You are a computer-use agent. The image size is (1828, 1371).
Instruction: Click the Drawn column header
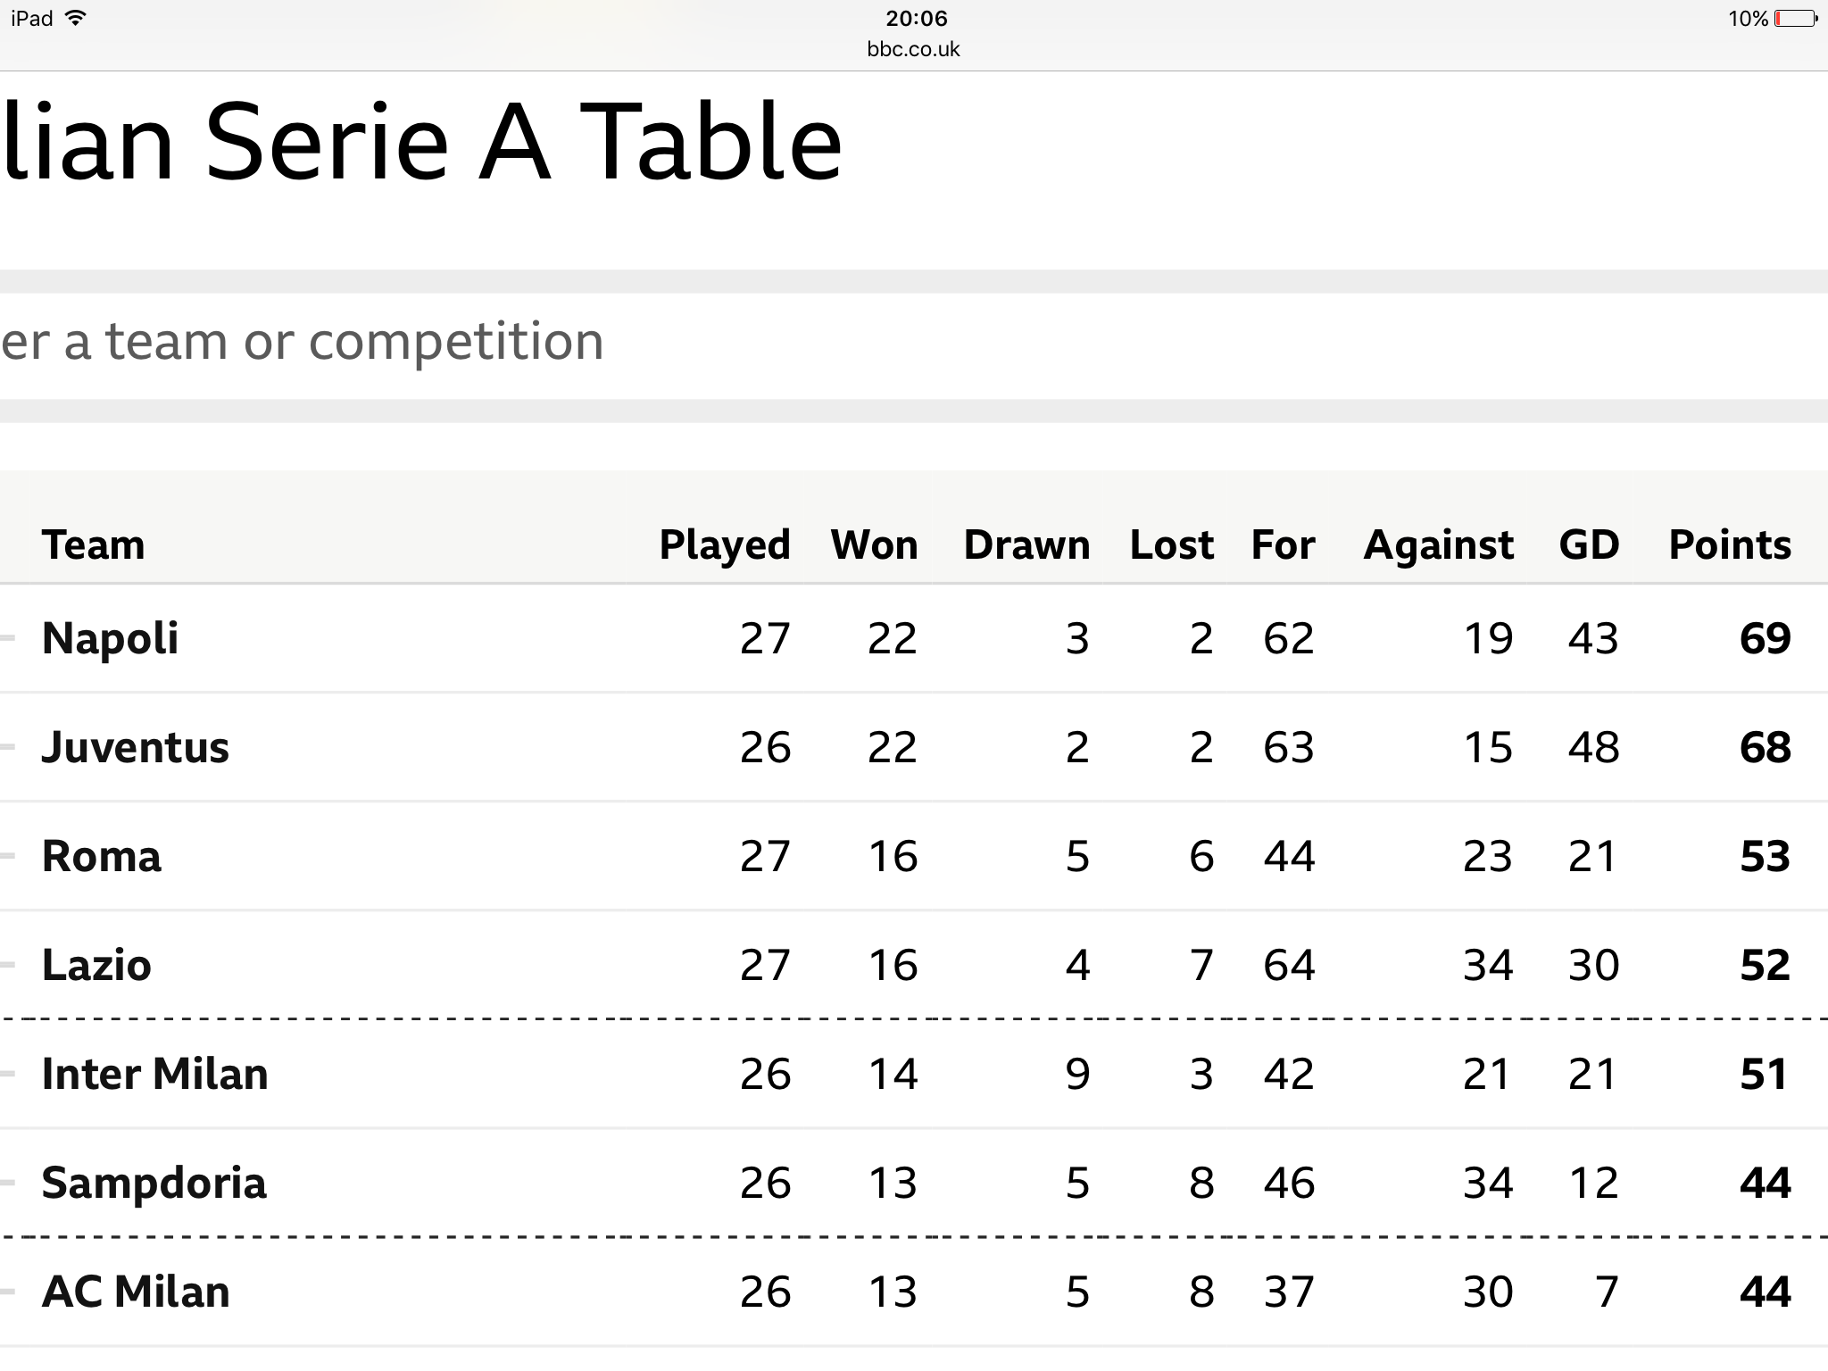click(x=1026, y=544)
